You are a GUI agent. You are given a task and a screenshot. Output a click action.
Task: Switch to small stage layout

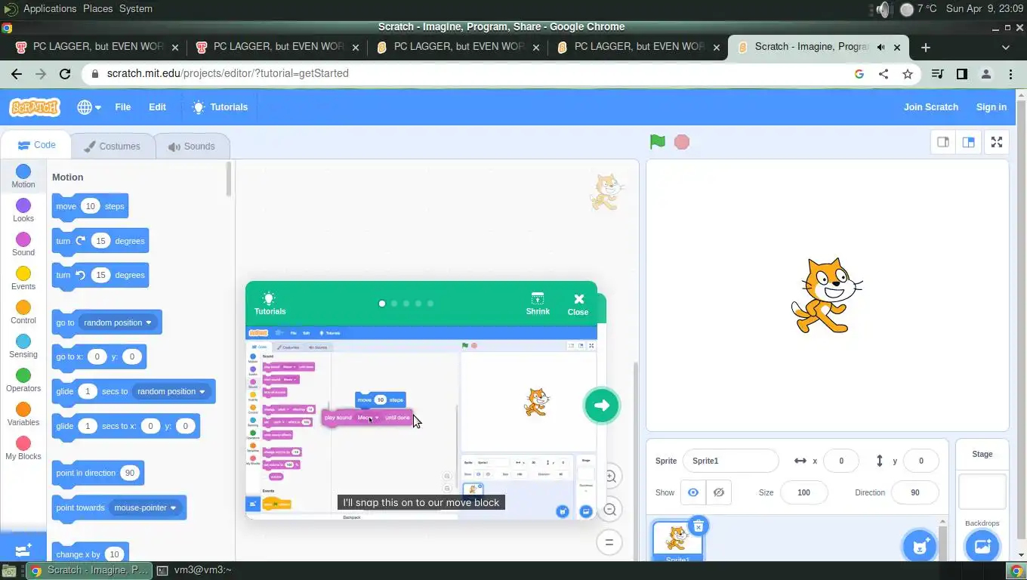(x=943, y=142)
